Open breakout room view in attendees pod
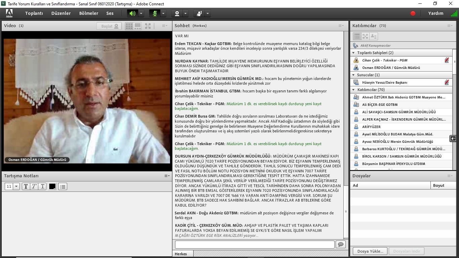459x258 pixels. pos(365,36)
